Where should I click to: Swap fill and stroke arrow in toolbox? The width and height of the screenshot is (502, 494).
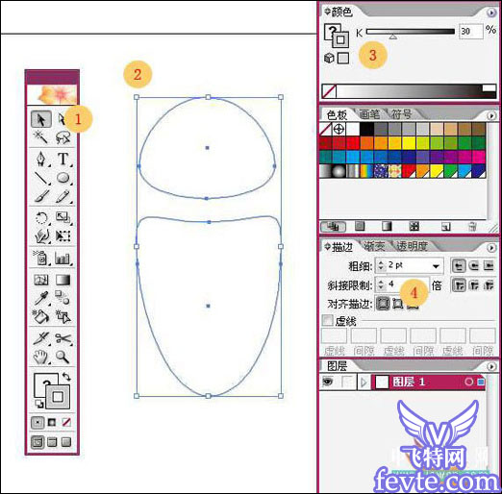tap(66, 377)
